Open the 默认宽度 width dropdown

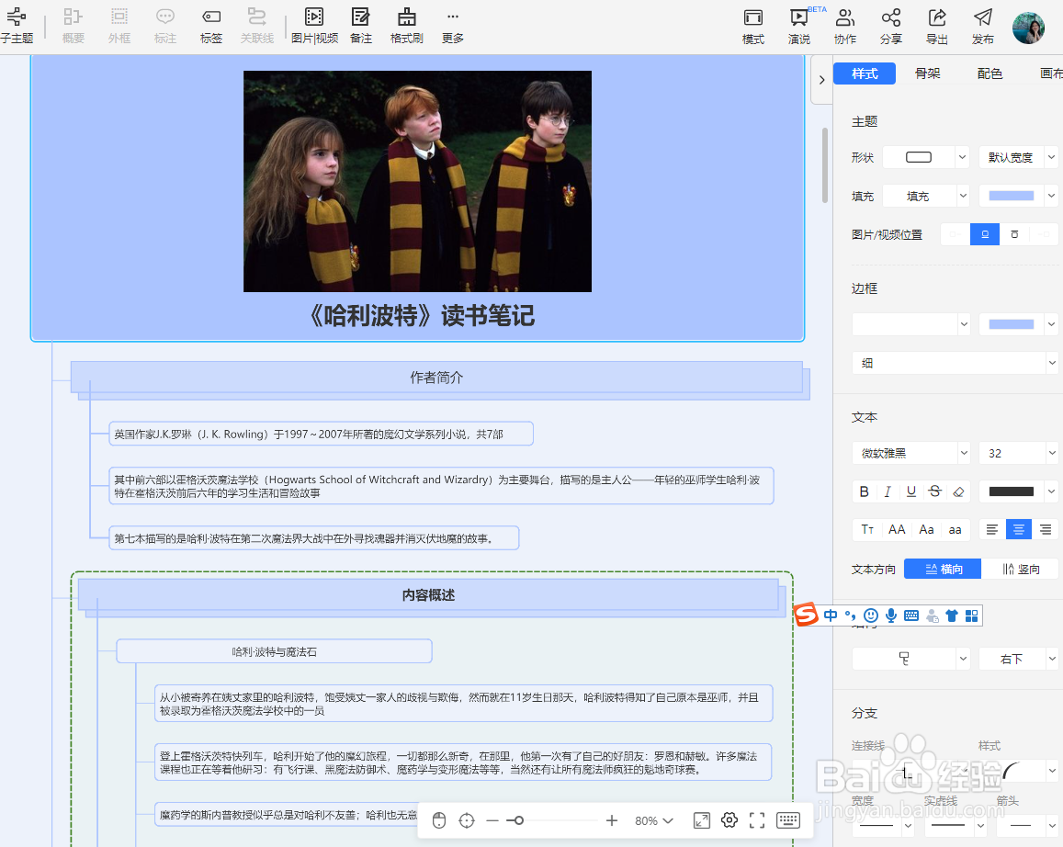(1018, 157)
